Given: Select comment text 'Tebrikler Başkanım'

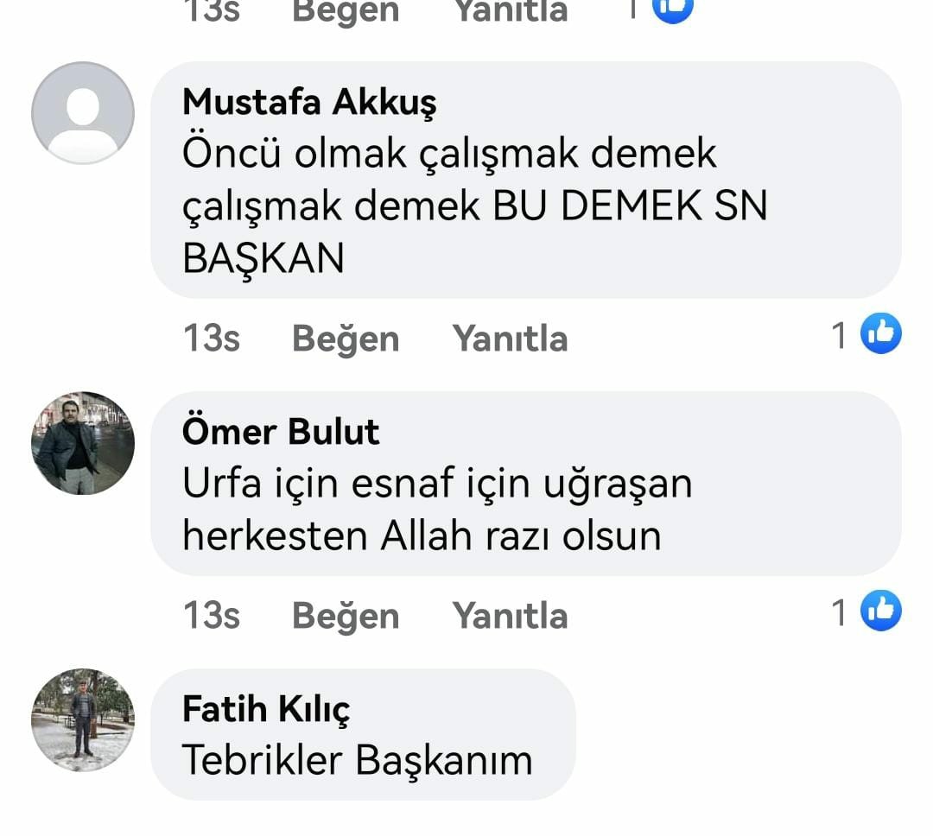Looking at the screenshot, I should point(357,761).
